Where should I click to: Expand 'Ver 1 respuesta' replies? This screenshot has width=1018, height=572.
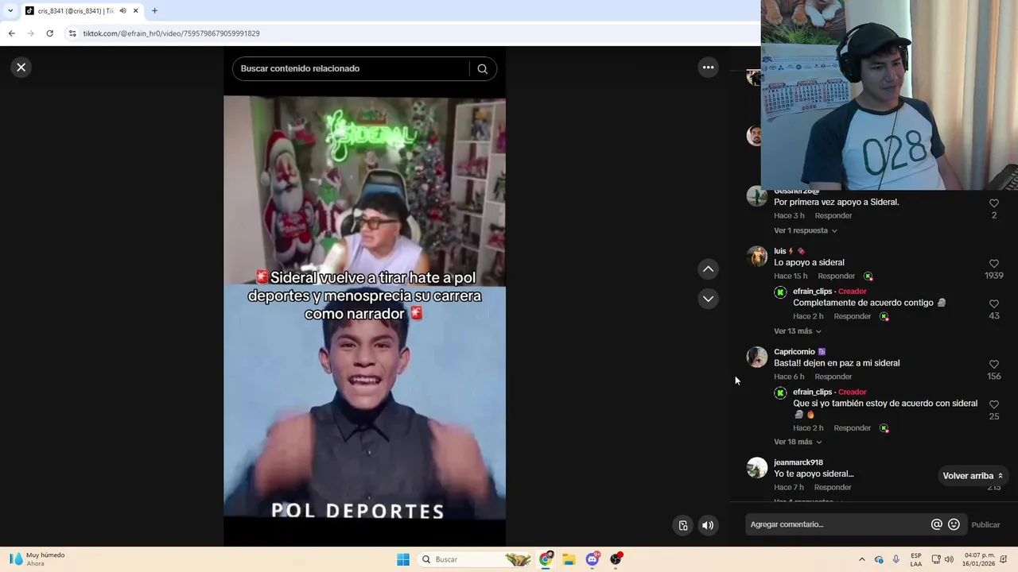(x=805, y=230)
